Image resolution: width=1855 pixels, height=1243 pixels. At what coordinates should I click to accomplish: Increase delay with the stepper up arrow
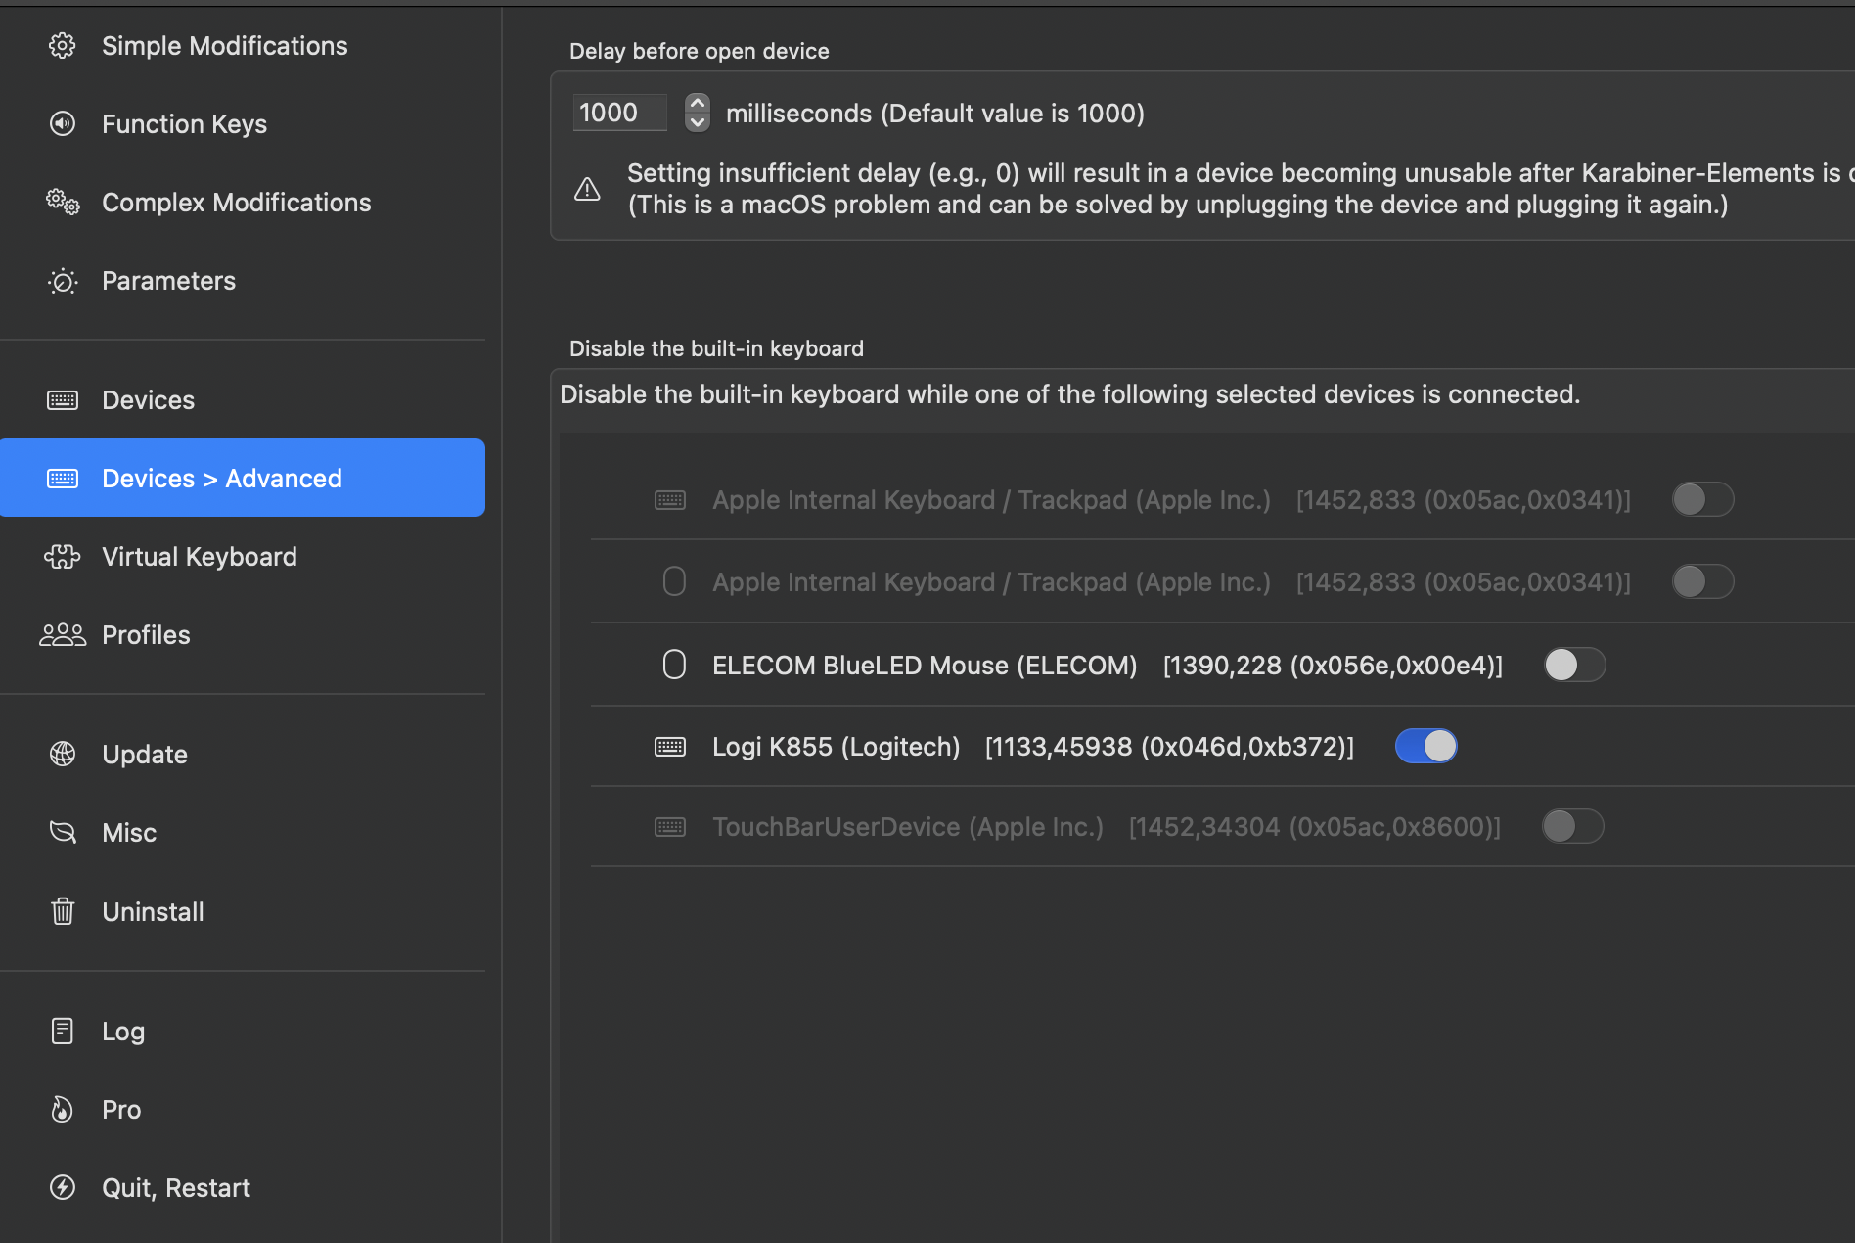(697, 104)
